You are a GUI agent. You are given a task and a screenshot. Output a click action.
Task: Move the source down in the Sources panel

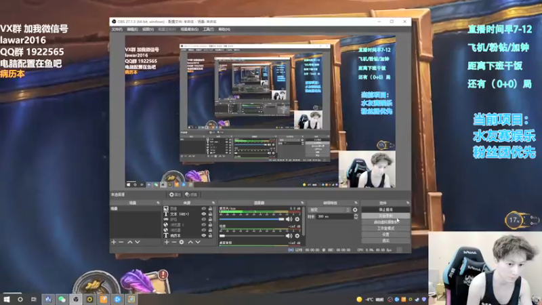198,242
